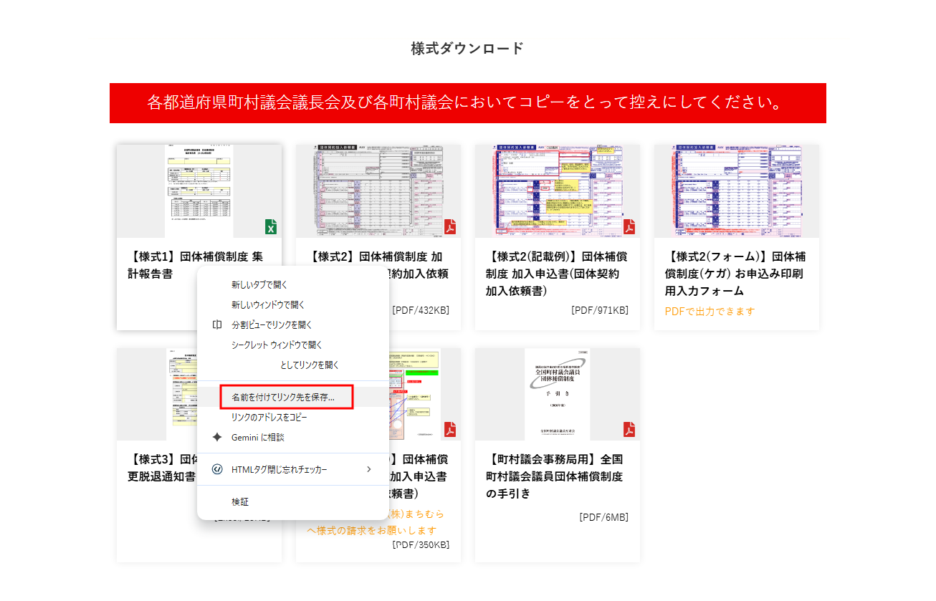This screenshot has height=601, width=936.
Task: Click the Gemini sparkle icon in the menu
Action: click(217, 437)
